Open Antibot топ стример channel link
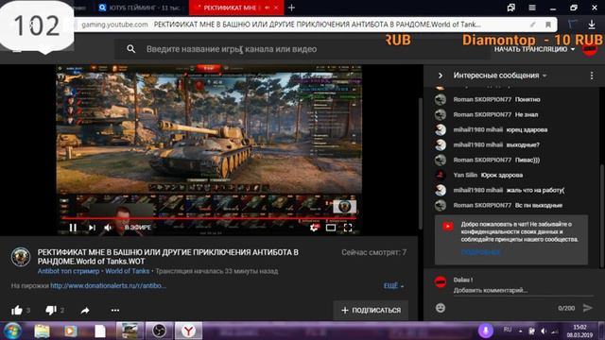This screenshot has height=340, width=605. [x=68, y=271]
